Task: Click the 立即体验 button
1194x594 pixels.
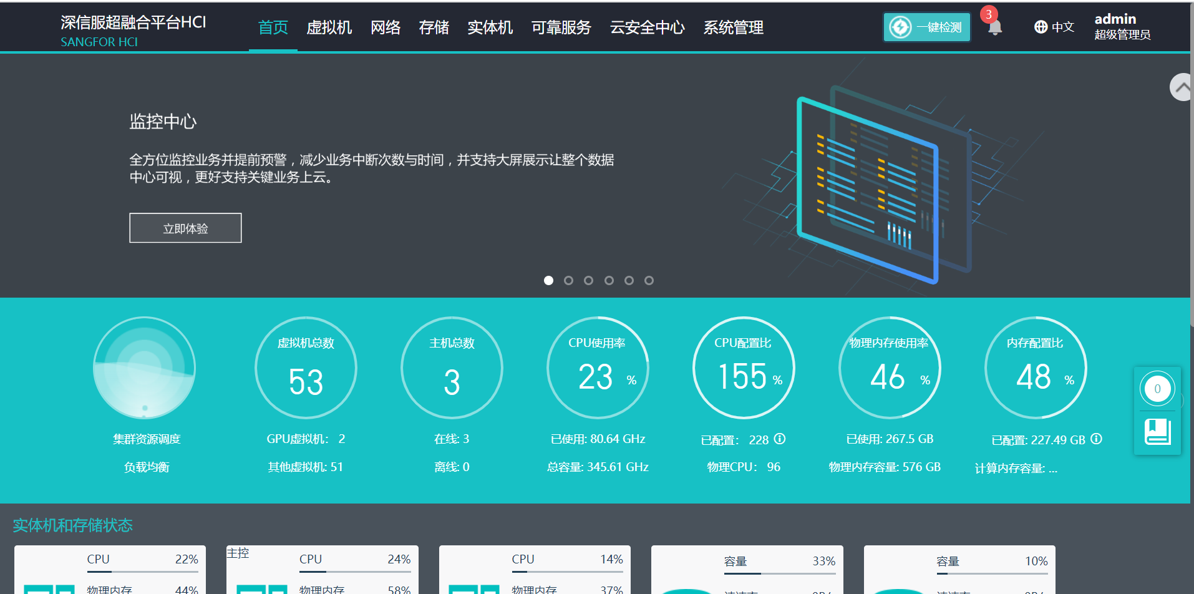Action: pyautogui.click(x=185, y=228)
